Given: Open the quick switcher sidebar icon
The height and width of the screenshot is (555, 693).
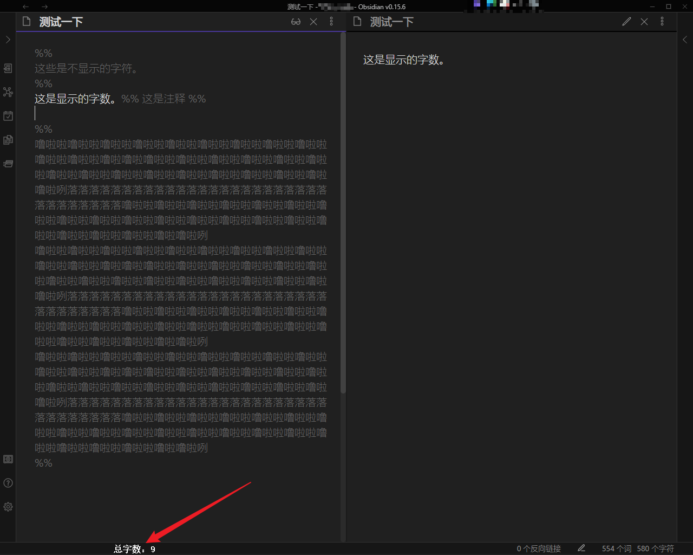Looking at the screenshot, I should click(x=8, y=68).
